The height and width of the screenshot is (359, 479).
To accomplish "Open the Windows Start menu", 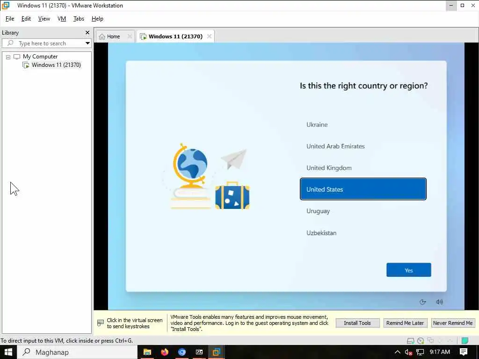I will pos(8,352).
